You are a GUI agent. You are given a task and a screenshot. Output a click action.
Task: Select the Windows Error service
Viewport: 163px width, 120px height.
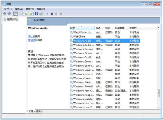click(x=105, y=74)
